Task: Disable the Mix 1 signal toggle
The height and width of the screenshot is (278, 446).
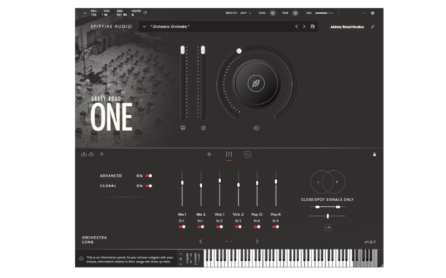Action: [x=182, y=227]
